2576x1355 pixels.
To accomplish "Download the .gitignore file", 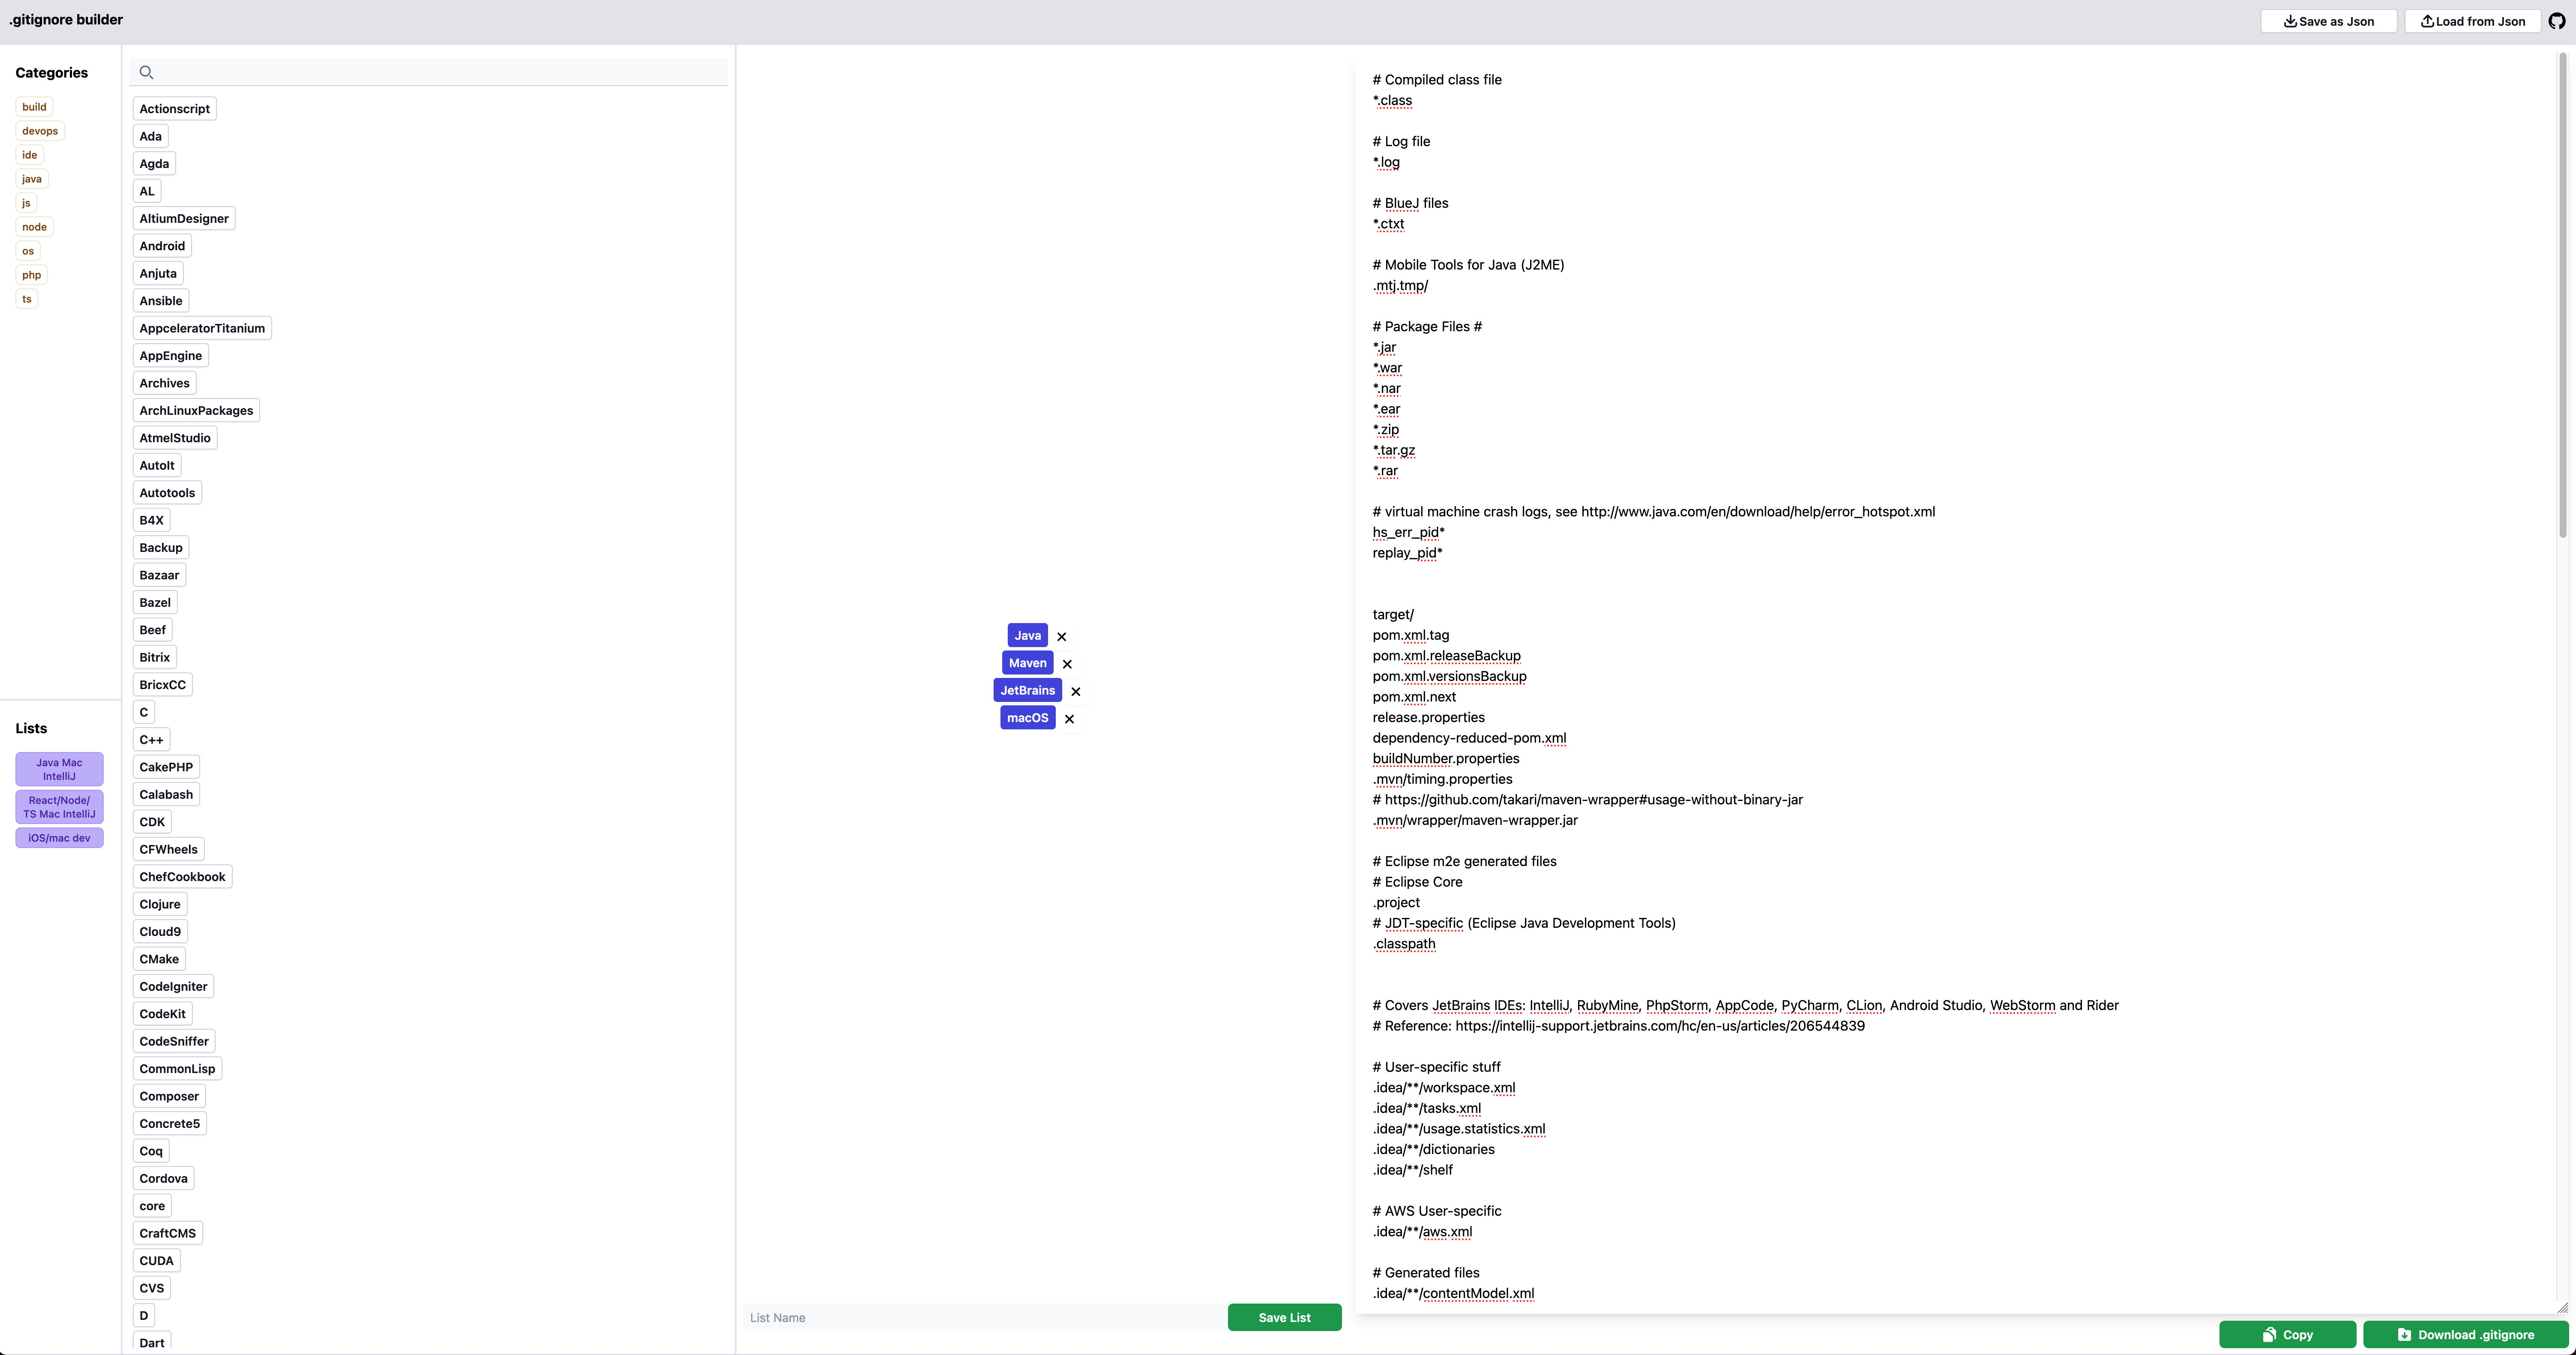I will click(2465, 1334).
